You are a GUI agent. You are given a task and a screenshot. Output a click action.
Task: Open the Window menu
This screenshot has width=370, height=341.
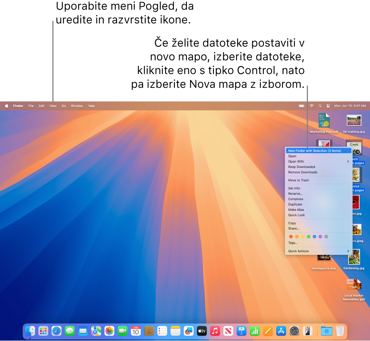point(77,106)
